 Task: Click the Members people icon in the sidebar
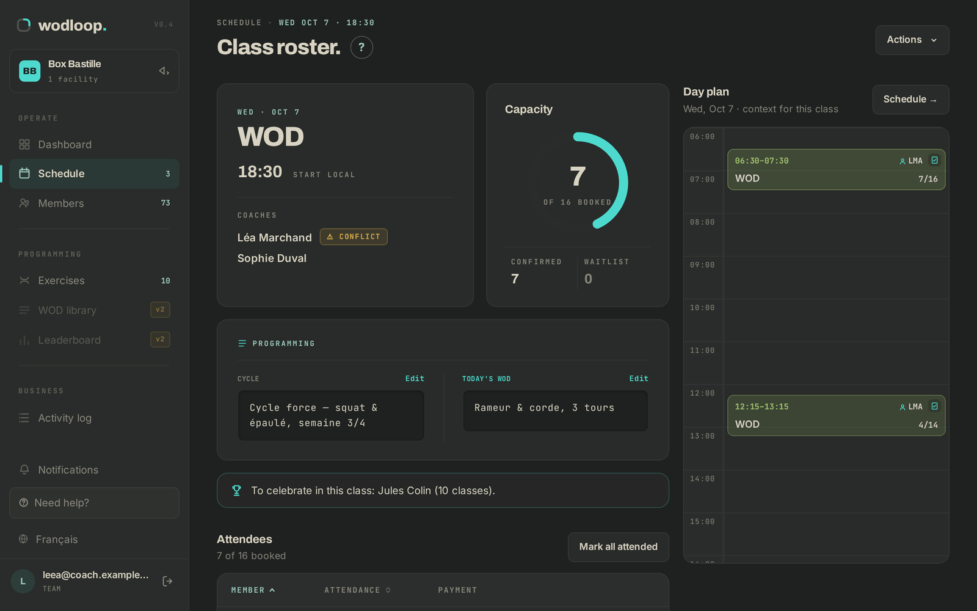pos(24,203)
